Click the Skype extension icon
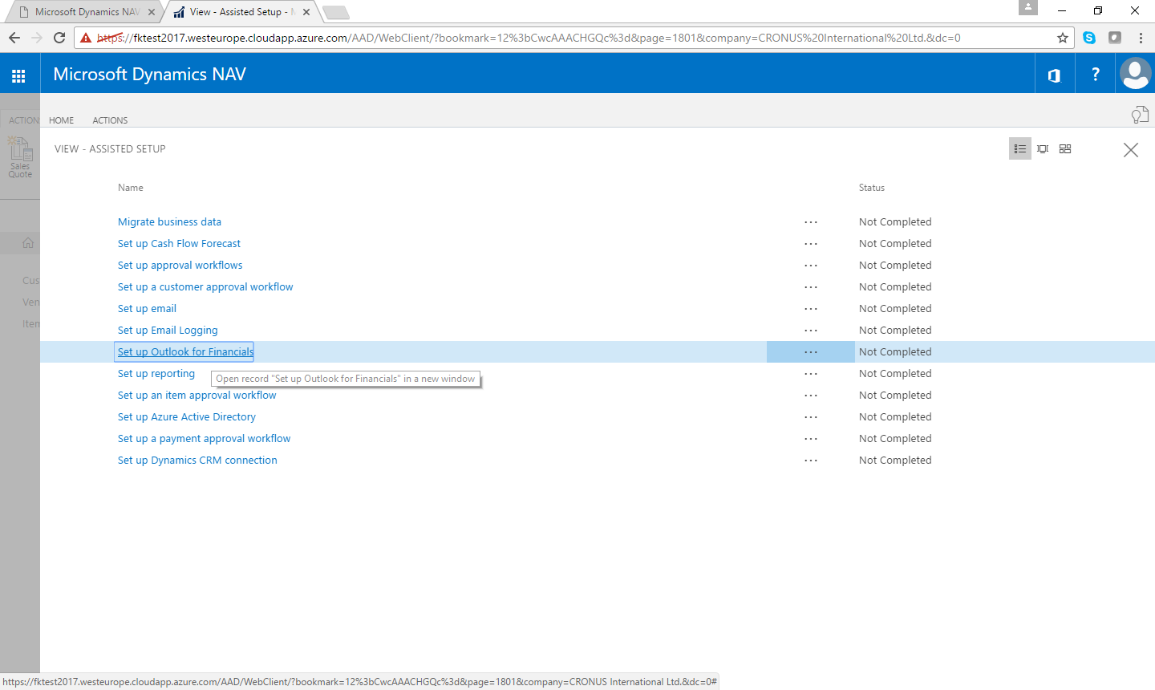1155x690 pixels. pos(1089,38)
